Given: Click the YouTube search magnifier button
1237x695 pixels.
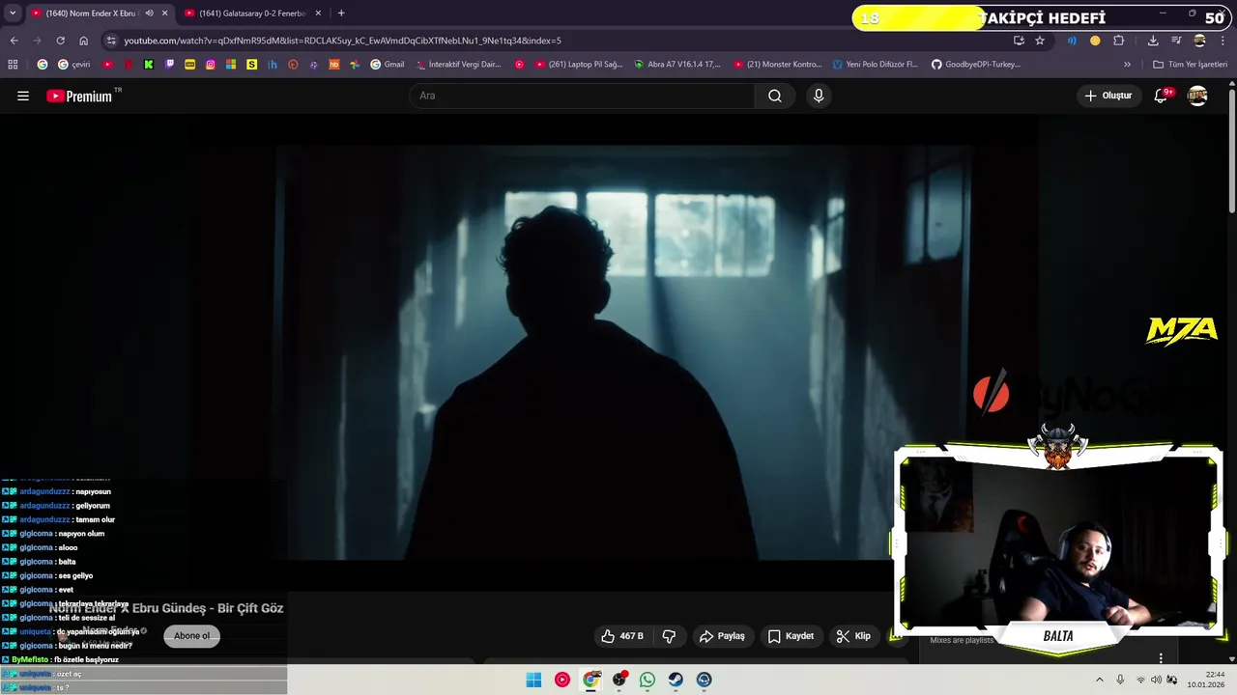Looking at the screenshot, I should tap(775, 96).
